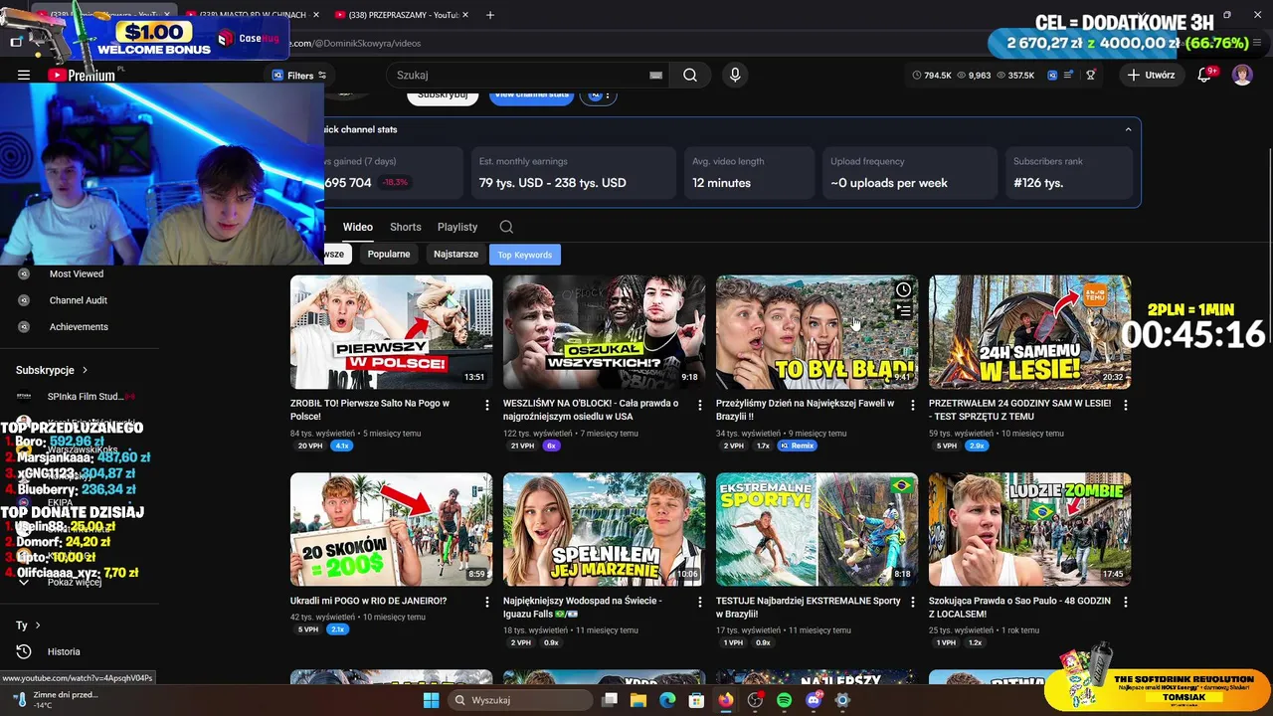Open the Ludzie Zombie video thumbnail
The width and height of the screenshot is (1273, 716).
click(x=1029, y=529)
